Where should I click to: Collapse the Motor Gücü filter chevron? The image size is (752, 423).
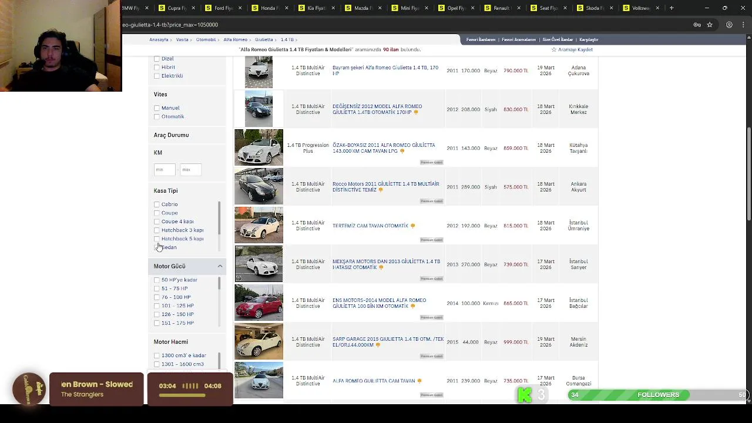(220, 266)
